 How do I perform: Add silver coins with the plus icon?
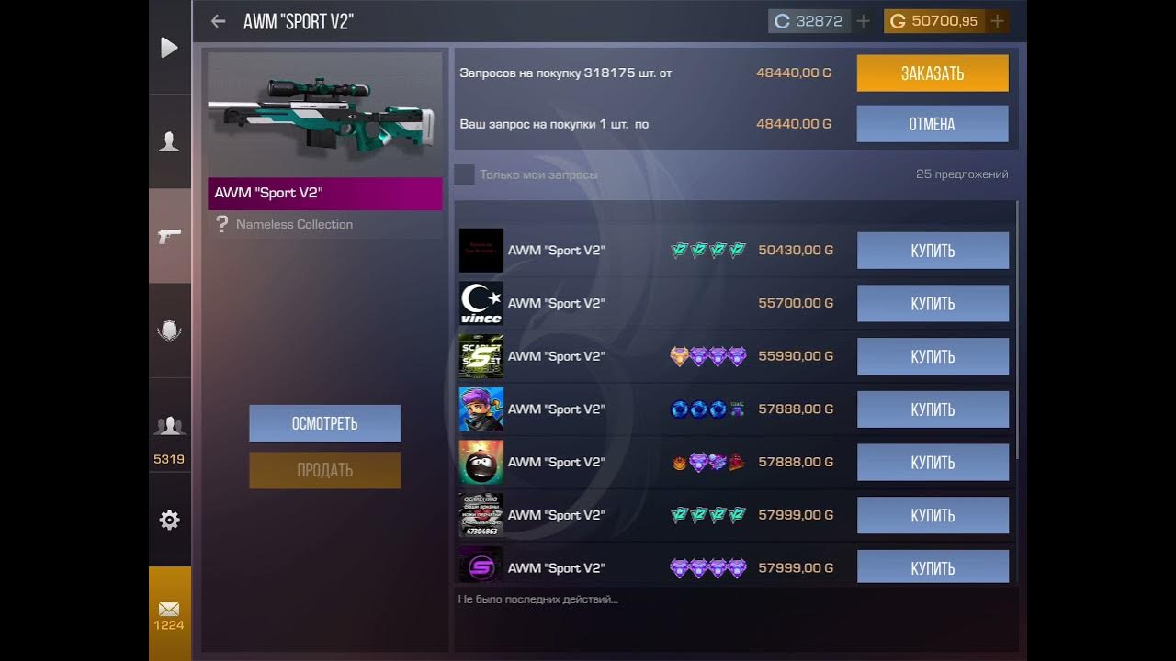[x=864, y=21]
